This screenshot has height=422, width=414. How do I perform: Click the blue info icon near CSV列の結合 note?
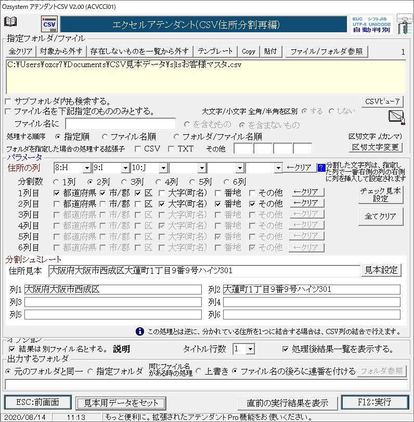pos(140,331)
